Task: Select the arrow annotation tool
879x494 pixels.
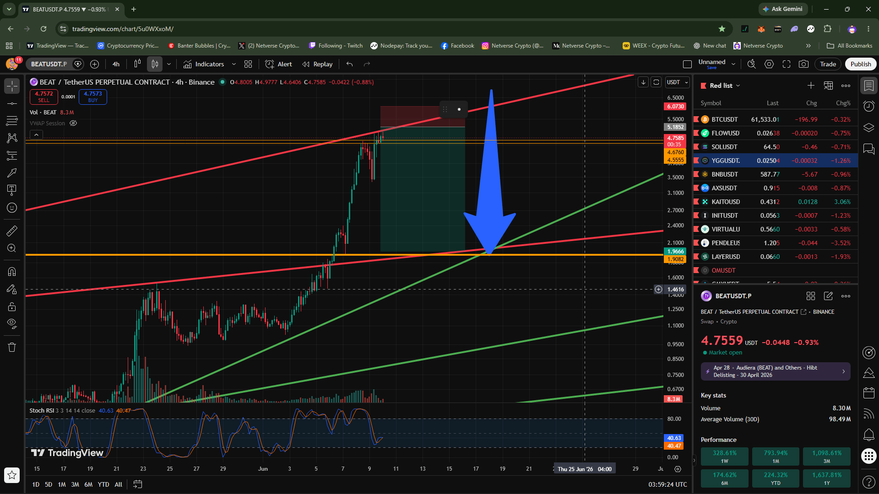Action: point(12,173)
